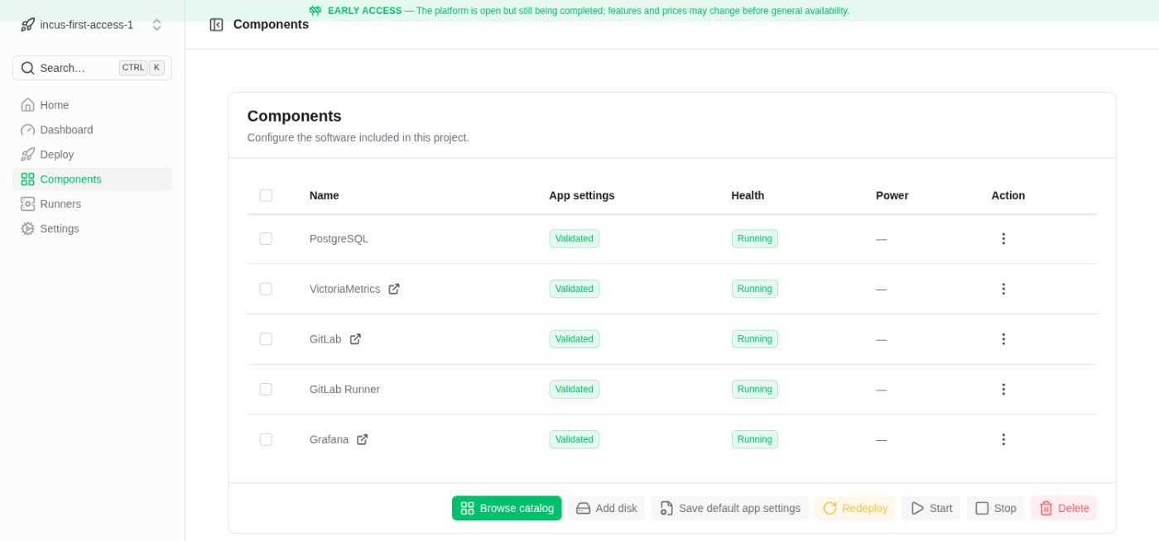Click the Delete button
1159x541 pixels.
click(1064, 508)
